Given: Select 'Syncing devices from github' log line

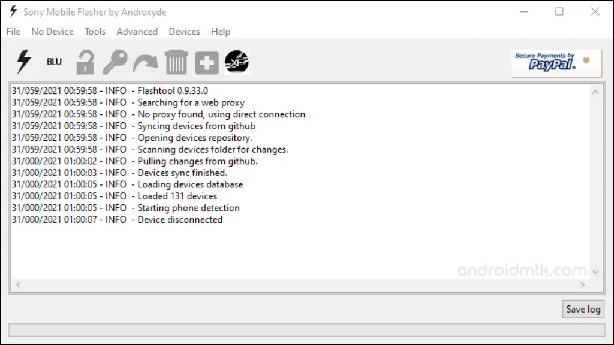Looking at the screenshot, I should tap(134, 126).
